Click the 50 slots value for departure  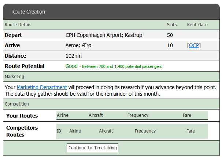[170, 35]
